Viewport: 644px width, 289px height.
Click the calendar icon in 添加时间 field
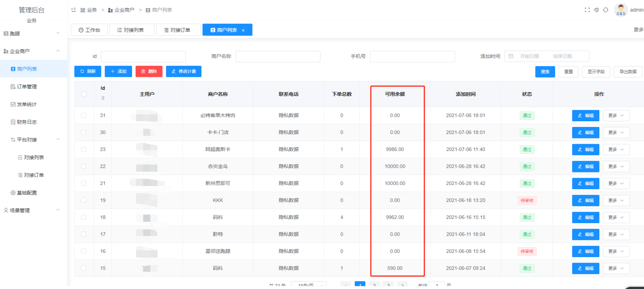click(511, 56)
